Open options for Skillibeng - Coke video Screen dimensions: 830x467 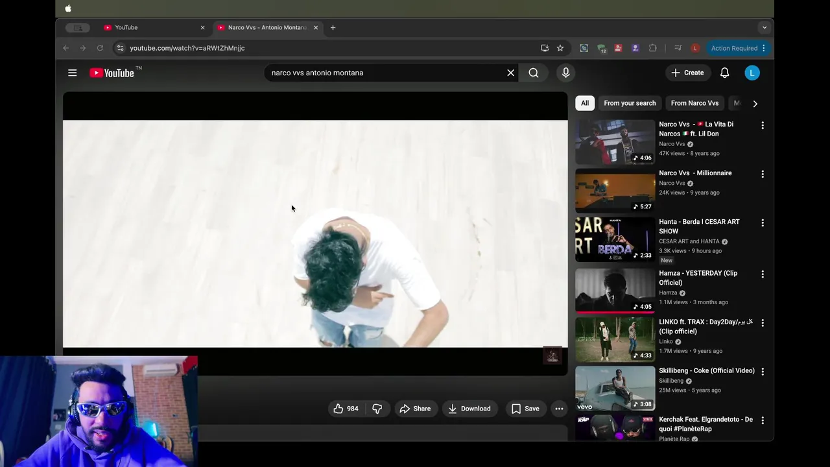[763, 372]
